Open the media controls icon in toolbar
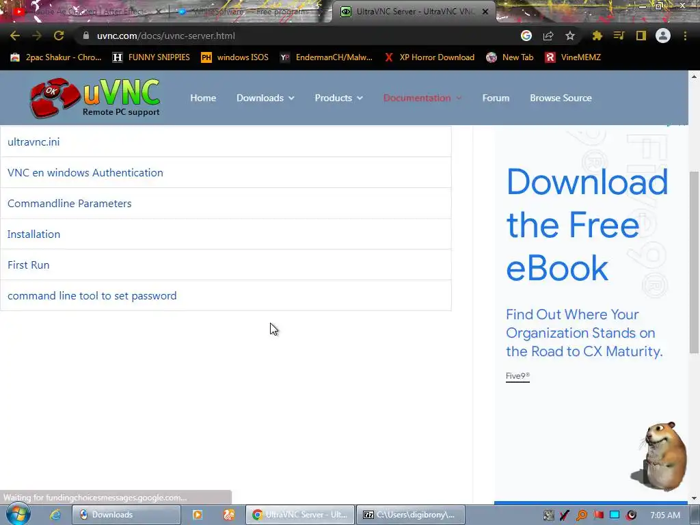The image size is (700, 525). coord(619,36)
